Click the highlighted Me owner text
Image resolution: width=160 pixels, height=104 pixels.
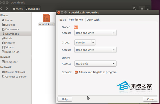tap(76, 27)
